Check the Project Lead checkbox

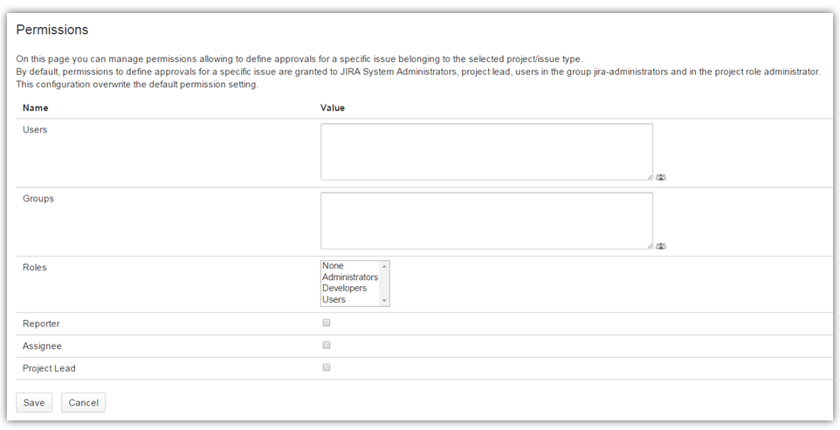327,368
